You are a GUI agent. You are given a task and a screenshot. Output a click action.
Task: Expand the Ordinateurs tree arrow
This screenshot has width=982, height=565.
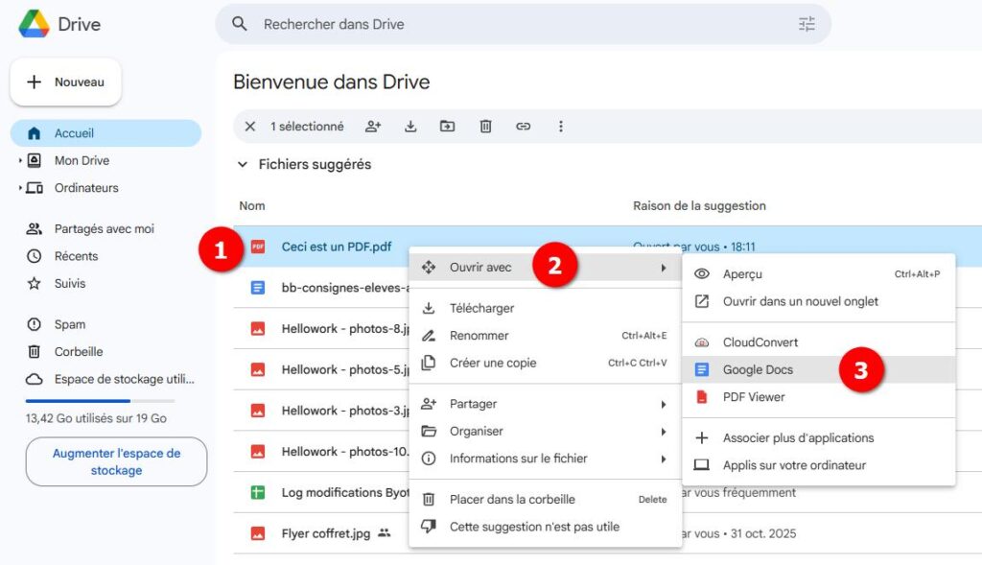click(20, 188)
